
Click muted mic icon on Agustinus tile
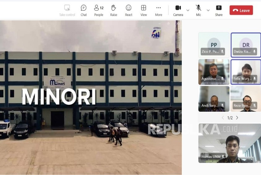tap(223, 78)
